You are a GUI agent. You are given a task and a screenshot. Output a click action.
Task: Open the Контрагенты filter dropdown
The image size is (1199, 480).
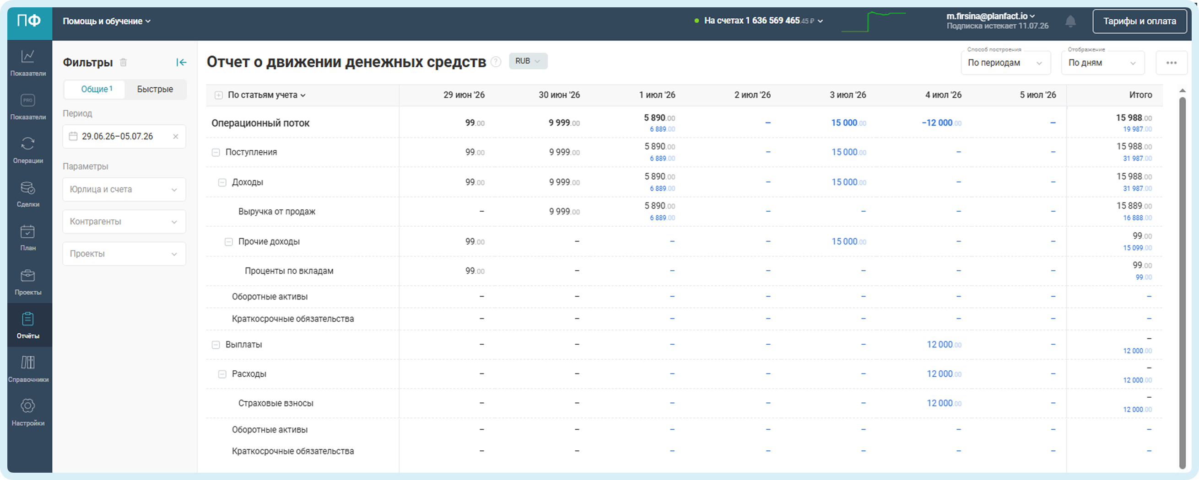click(x=124, y=221)
